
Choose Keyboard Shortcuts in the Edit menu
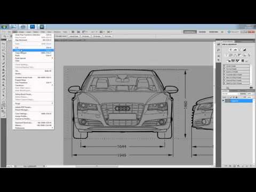coord(33,123)
